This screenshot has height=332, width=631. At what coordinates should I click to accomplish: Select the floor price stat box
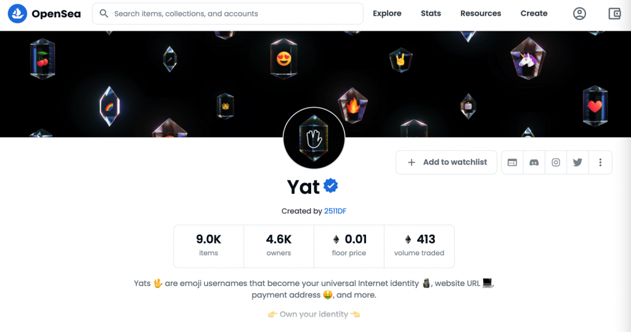[349, 246]
